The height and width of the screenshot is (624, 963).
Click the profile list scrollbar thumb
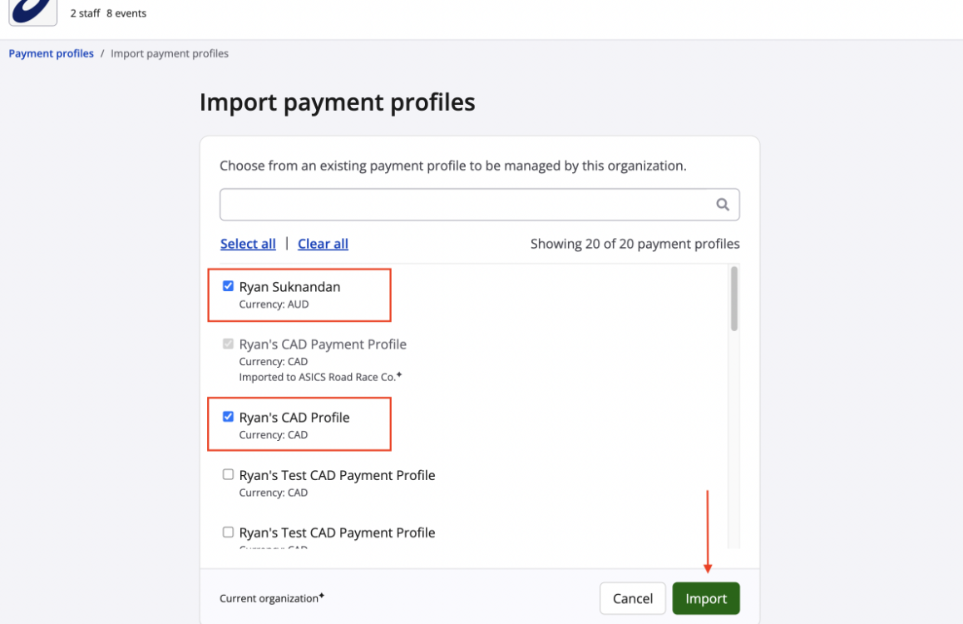[x=733, y=298]
